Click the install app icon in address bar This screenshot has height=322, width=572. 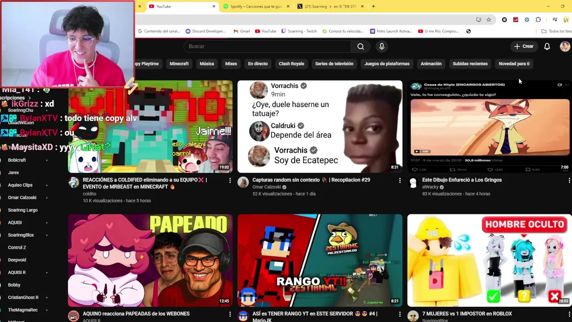pos(479,20)
